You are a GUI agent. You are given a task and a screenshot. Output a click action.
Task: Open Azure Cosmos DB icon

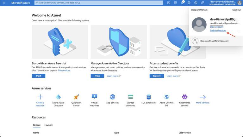click(x=167, y=97)
